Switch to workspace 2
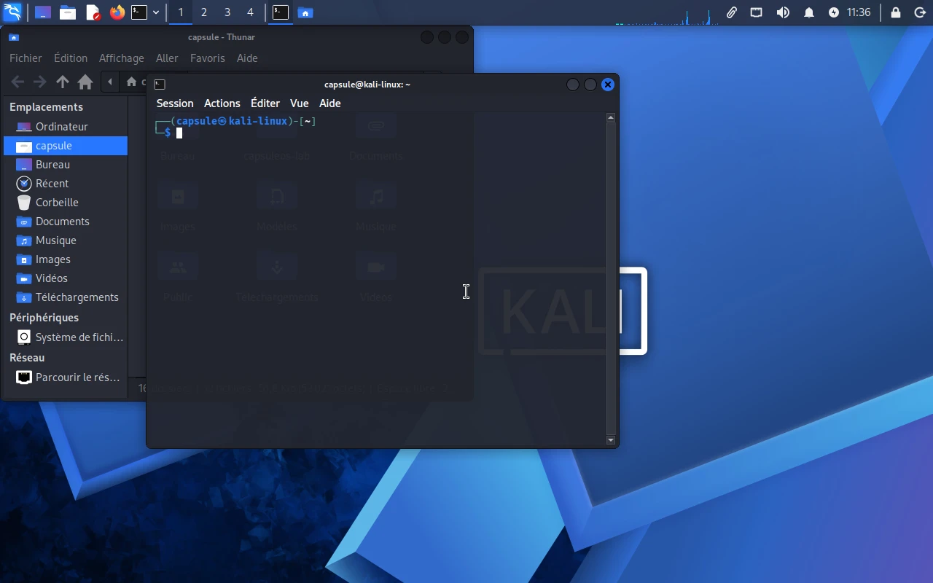 204,12
